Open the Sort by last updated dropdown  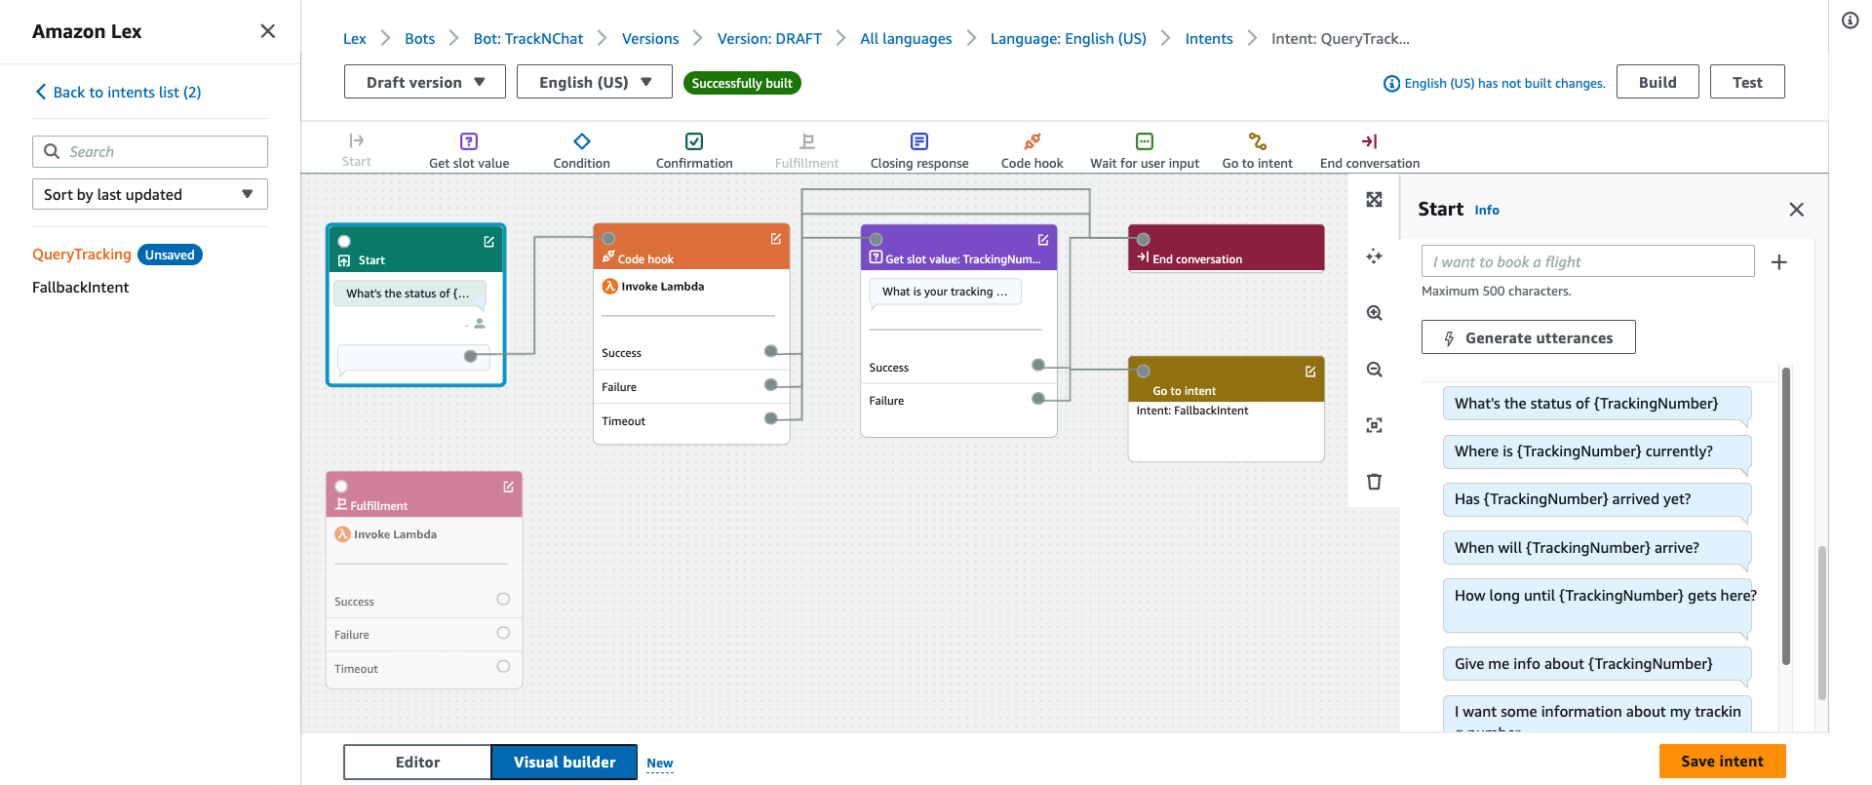[150, 194]
